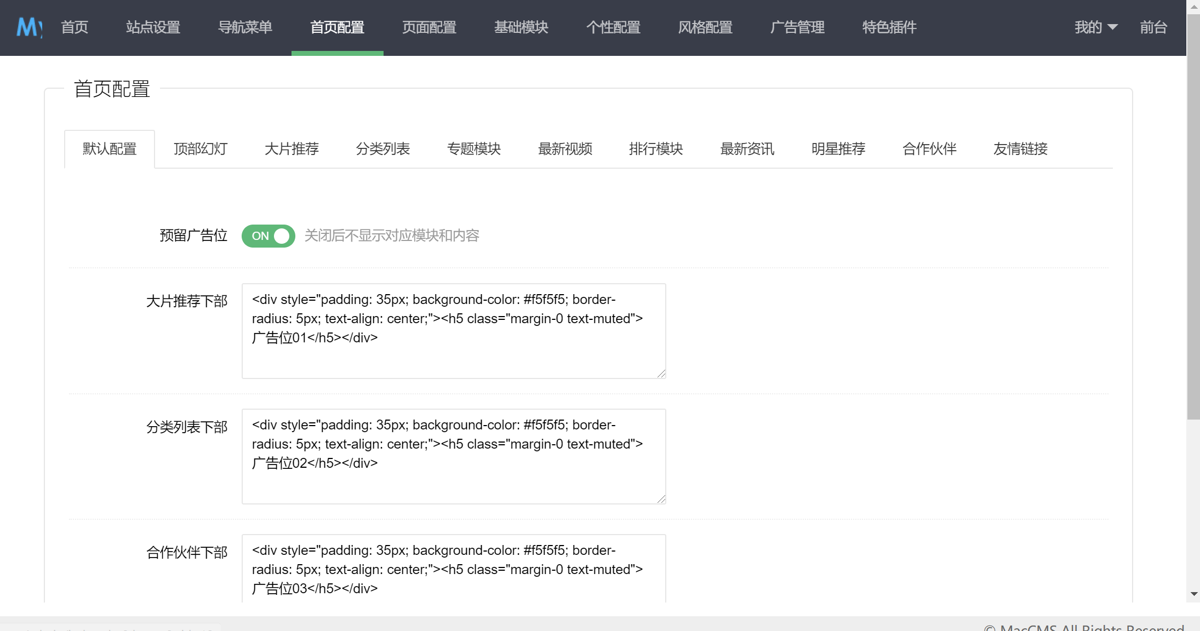Switch to the 大片推荐 tab

coord(292,149)
